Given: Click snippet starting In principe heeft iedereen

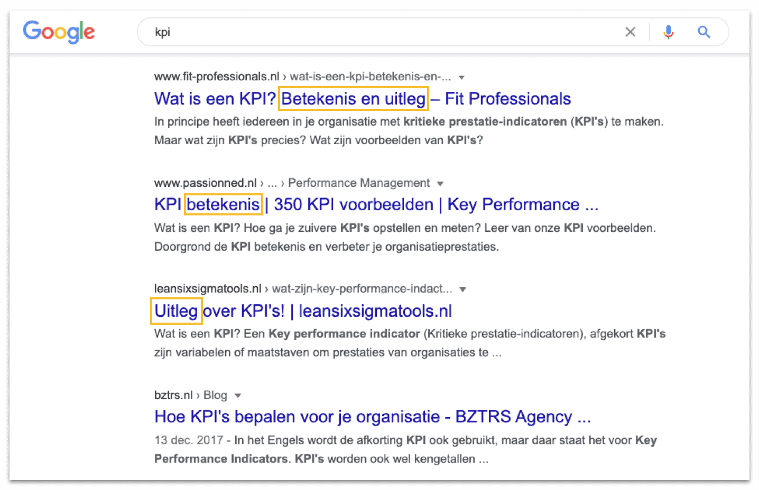Looking at the screenshot, I should point(409,131).
